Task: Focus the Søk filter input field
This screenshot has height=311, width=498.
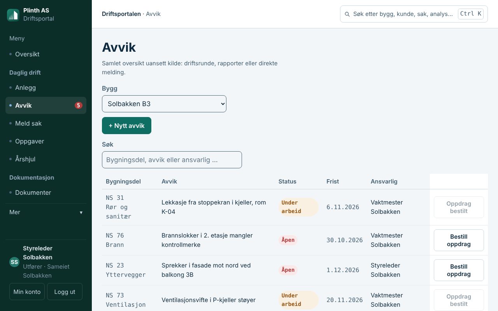Action: [172, 160]
